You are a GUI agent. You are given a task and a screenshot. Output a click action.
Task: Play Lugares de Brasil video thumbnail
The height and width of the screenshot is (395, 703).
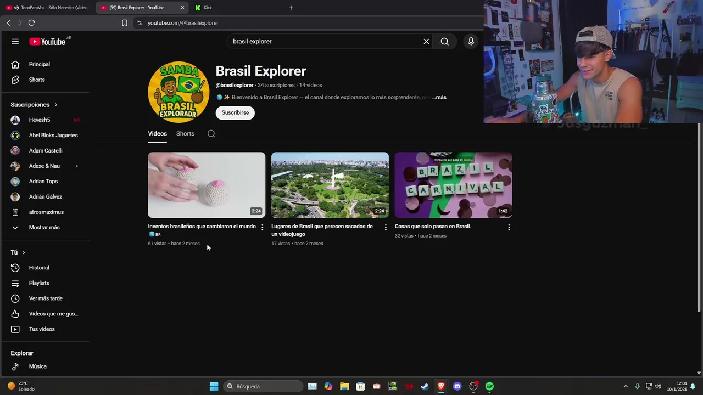click(330, 185)
